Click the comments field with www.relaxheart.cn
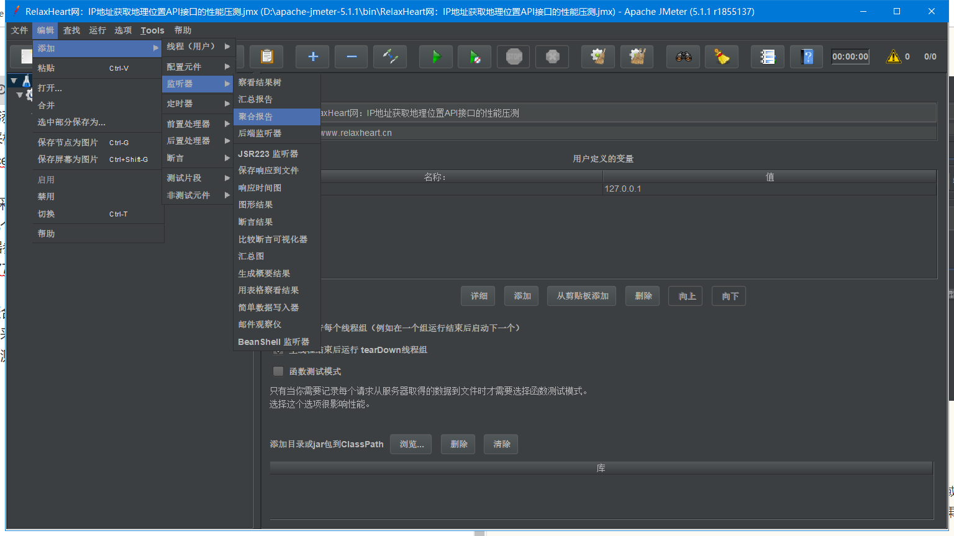Viewport: 954px width, 536px height. click(628, 133)
